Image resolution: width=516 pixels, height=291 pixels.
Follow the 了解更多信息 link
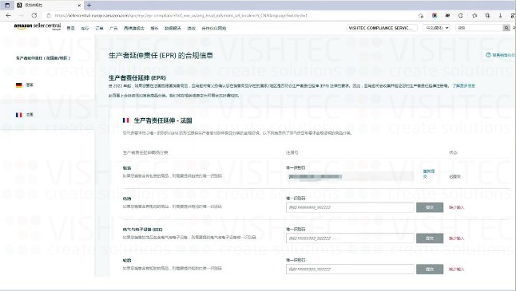463,86
